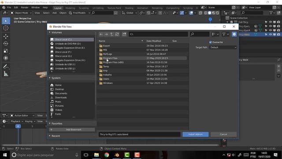Open the Render menu
The width and height of the screenshot is (282, 159).
25,8
